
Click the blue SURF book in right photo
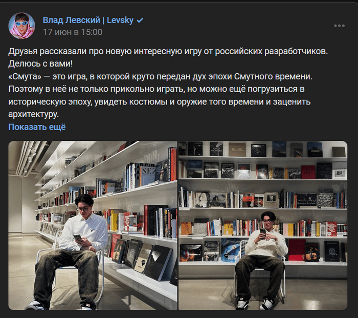(230, 250)
